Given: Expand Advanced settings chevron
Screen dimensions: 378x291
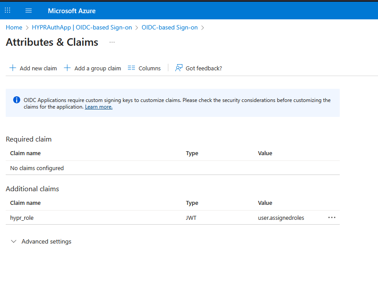Looking at the screenshot, I should [x=14, y=241].
